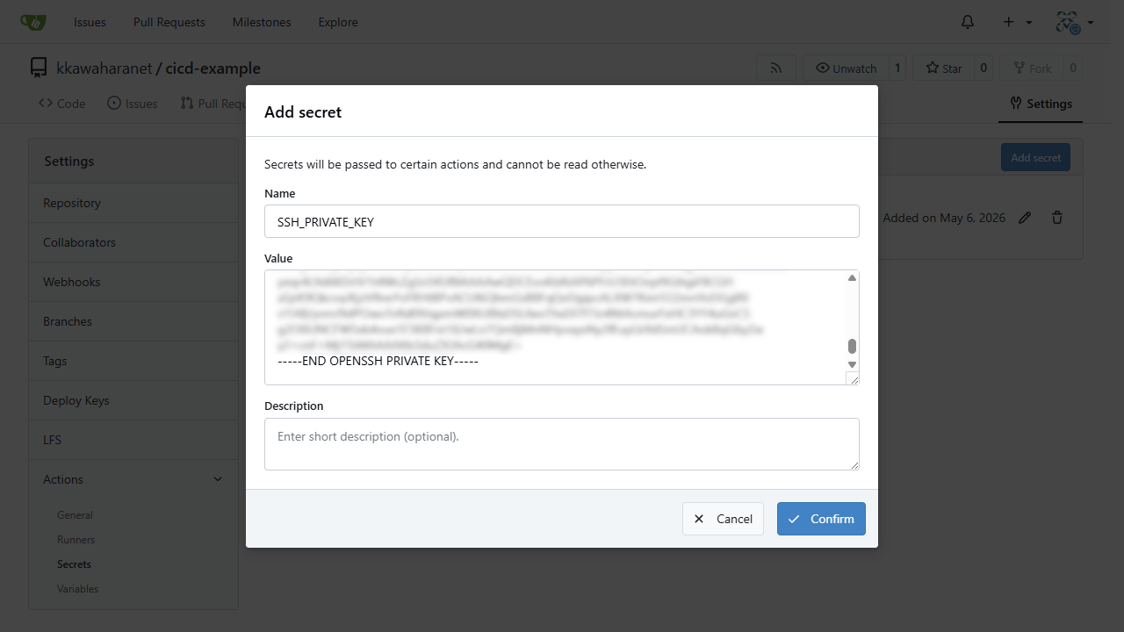The height and width of the screenshot is (632, 1124).
Task: Click the Gitea logo home icon
Action: click(33, 22)
